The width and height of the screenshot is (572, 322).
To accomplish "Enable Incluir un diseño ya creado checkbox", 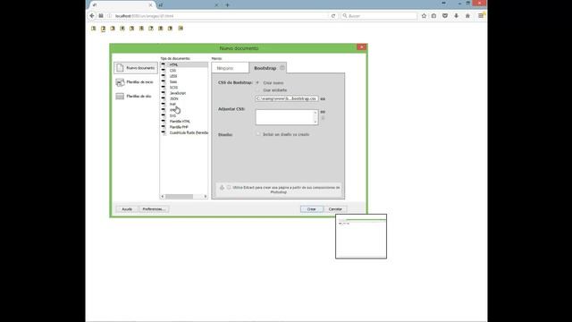I will tap(258, 134).
